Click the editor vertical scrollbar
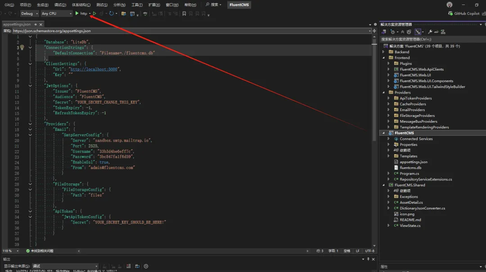This screenshot has height=272, width=486. [x=374, y=90]
